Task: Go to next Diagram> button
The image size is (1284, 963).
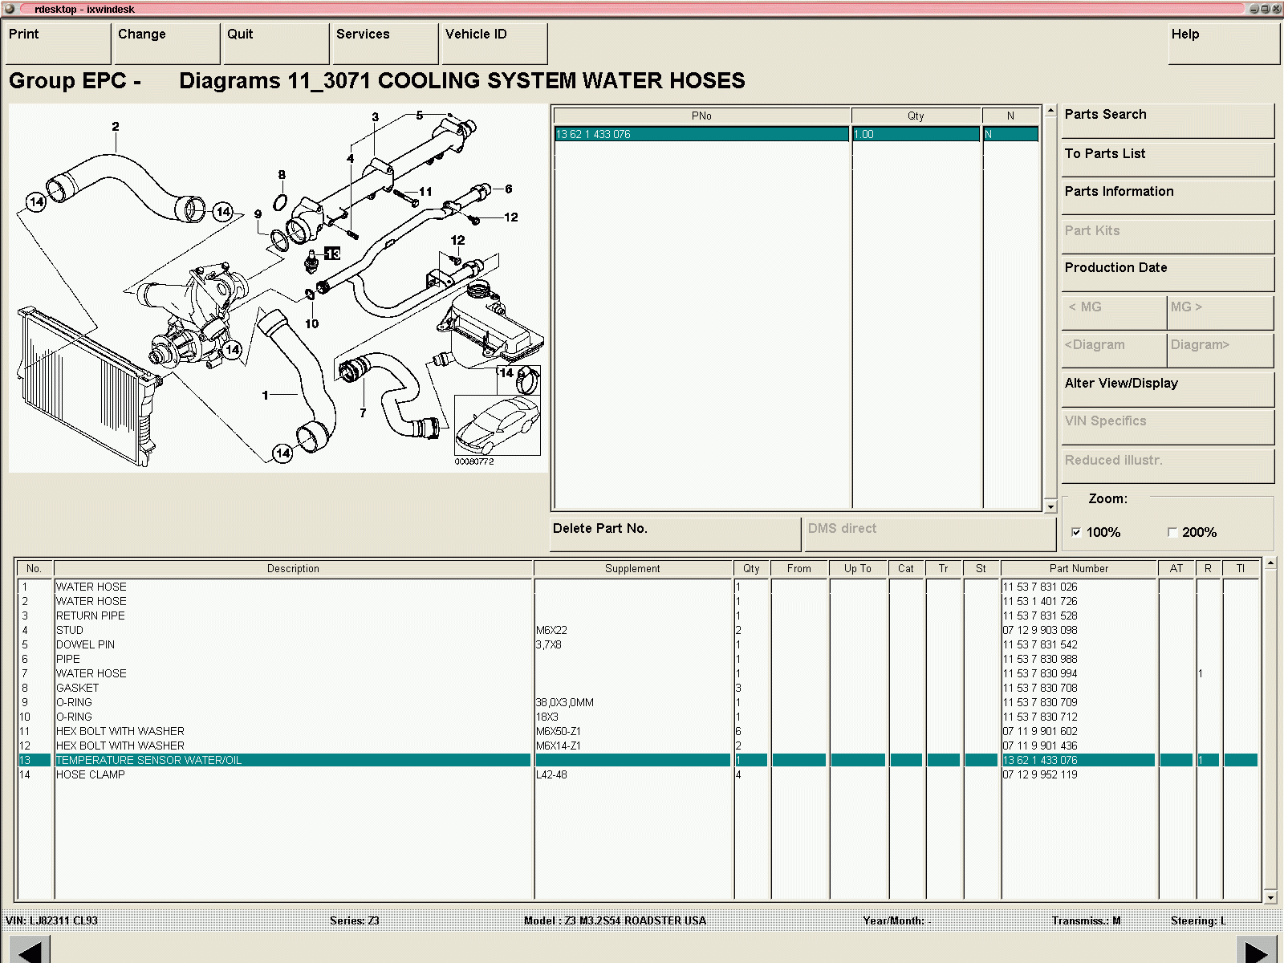Action: [x=1221, y=351]
